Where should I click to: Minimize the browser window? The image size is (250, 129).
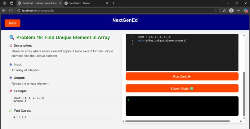228,3
